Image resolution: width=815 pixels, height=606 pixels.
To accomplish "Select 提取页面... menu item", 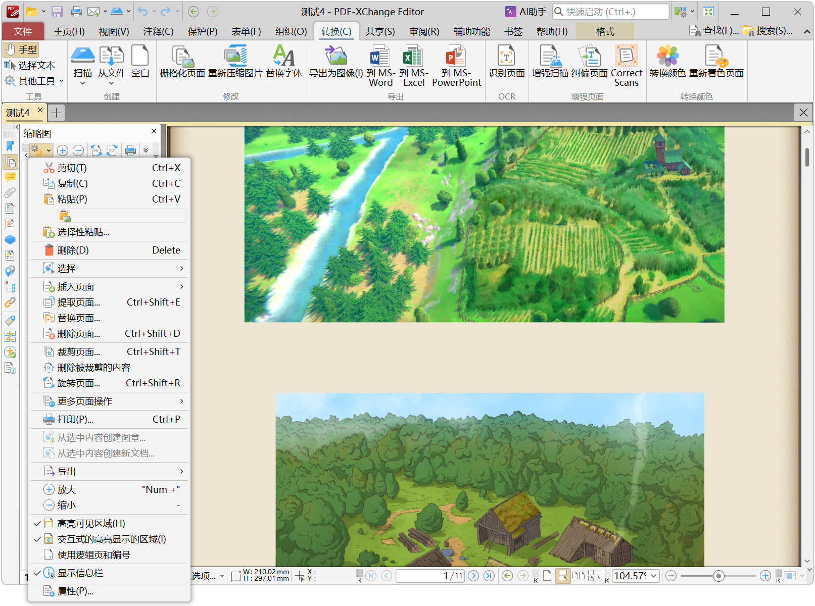I will (x=109, y=302).
